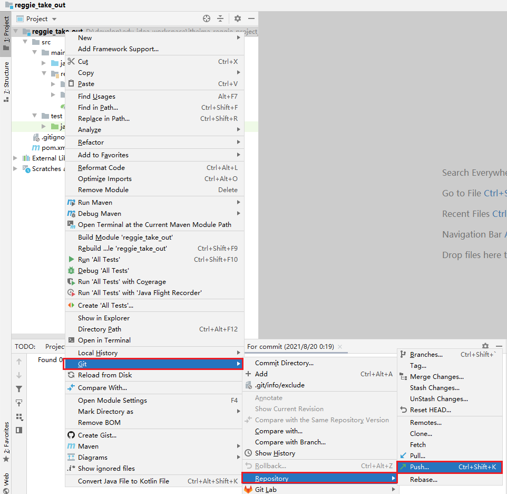Click the Collapse All icon in Project panel
This screenshot has width=507, height=494.
[220, 18]
